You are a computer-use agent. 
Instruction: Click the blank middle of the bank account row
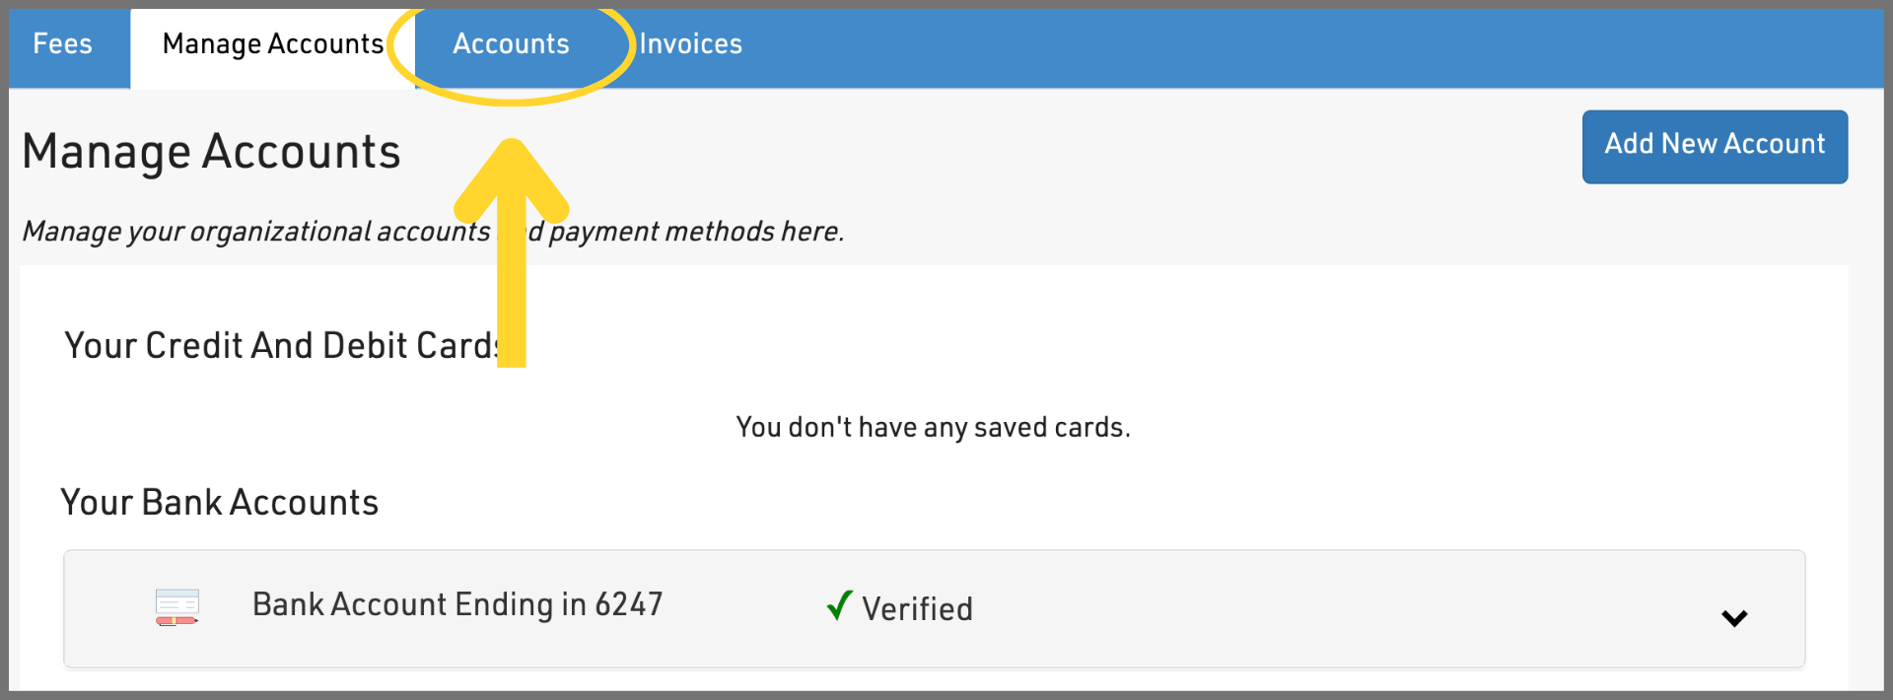(x=1331, y=609)
